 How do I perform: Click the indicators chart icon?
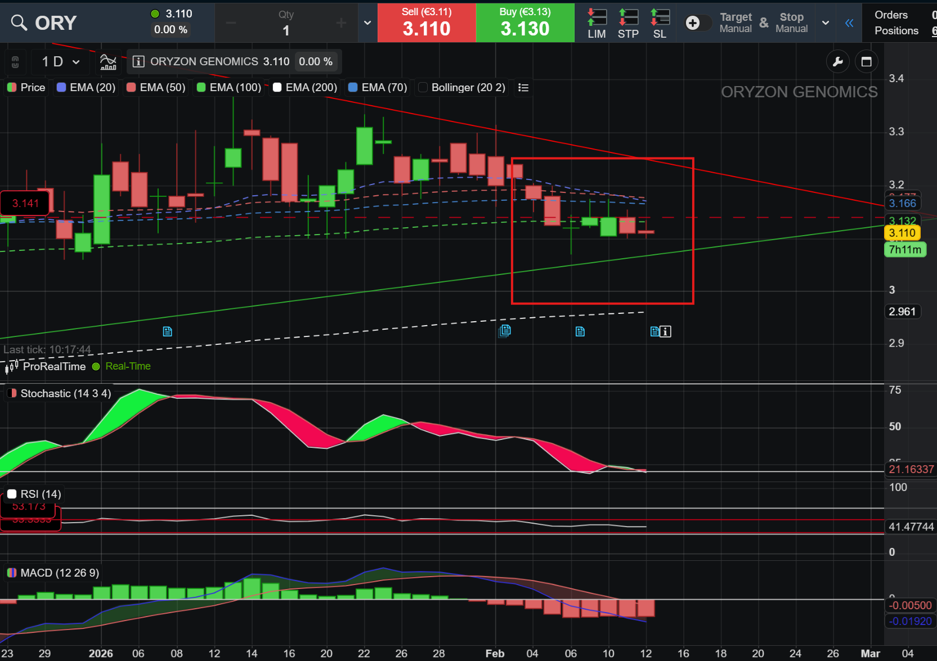click(108, 61)
